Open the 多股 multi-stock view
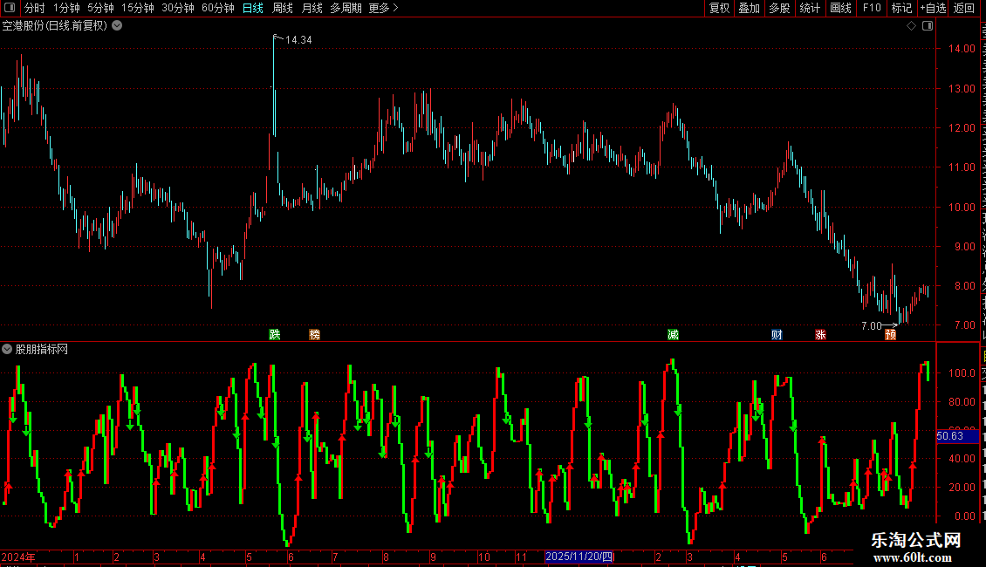Viewport: 986px width, 567px height. (x=779, y=8)
